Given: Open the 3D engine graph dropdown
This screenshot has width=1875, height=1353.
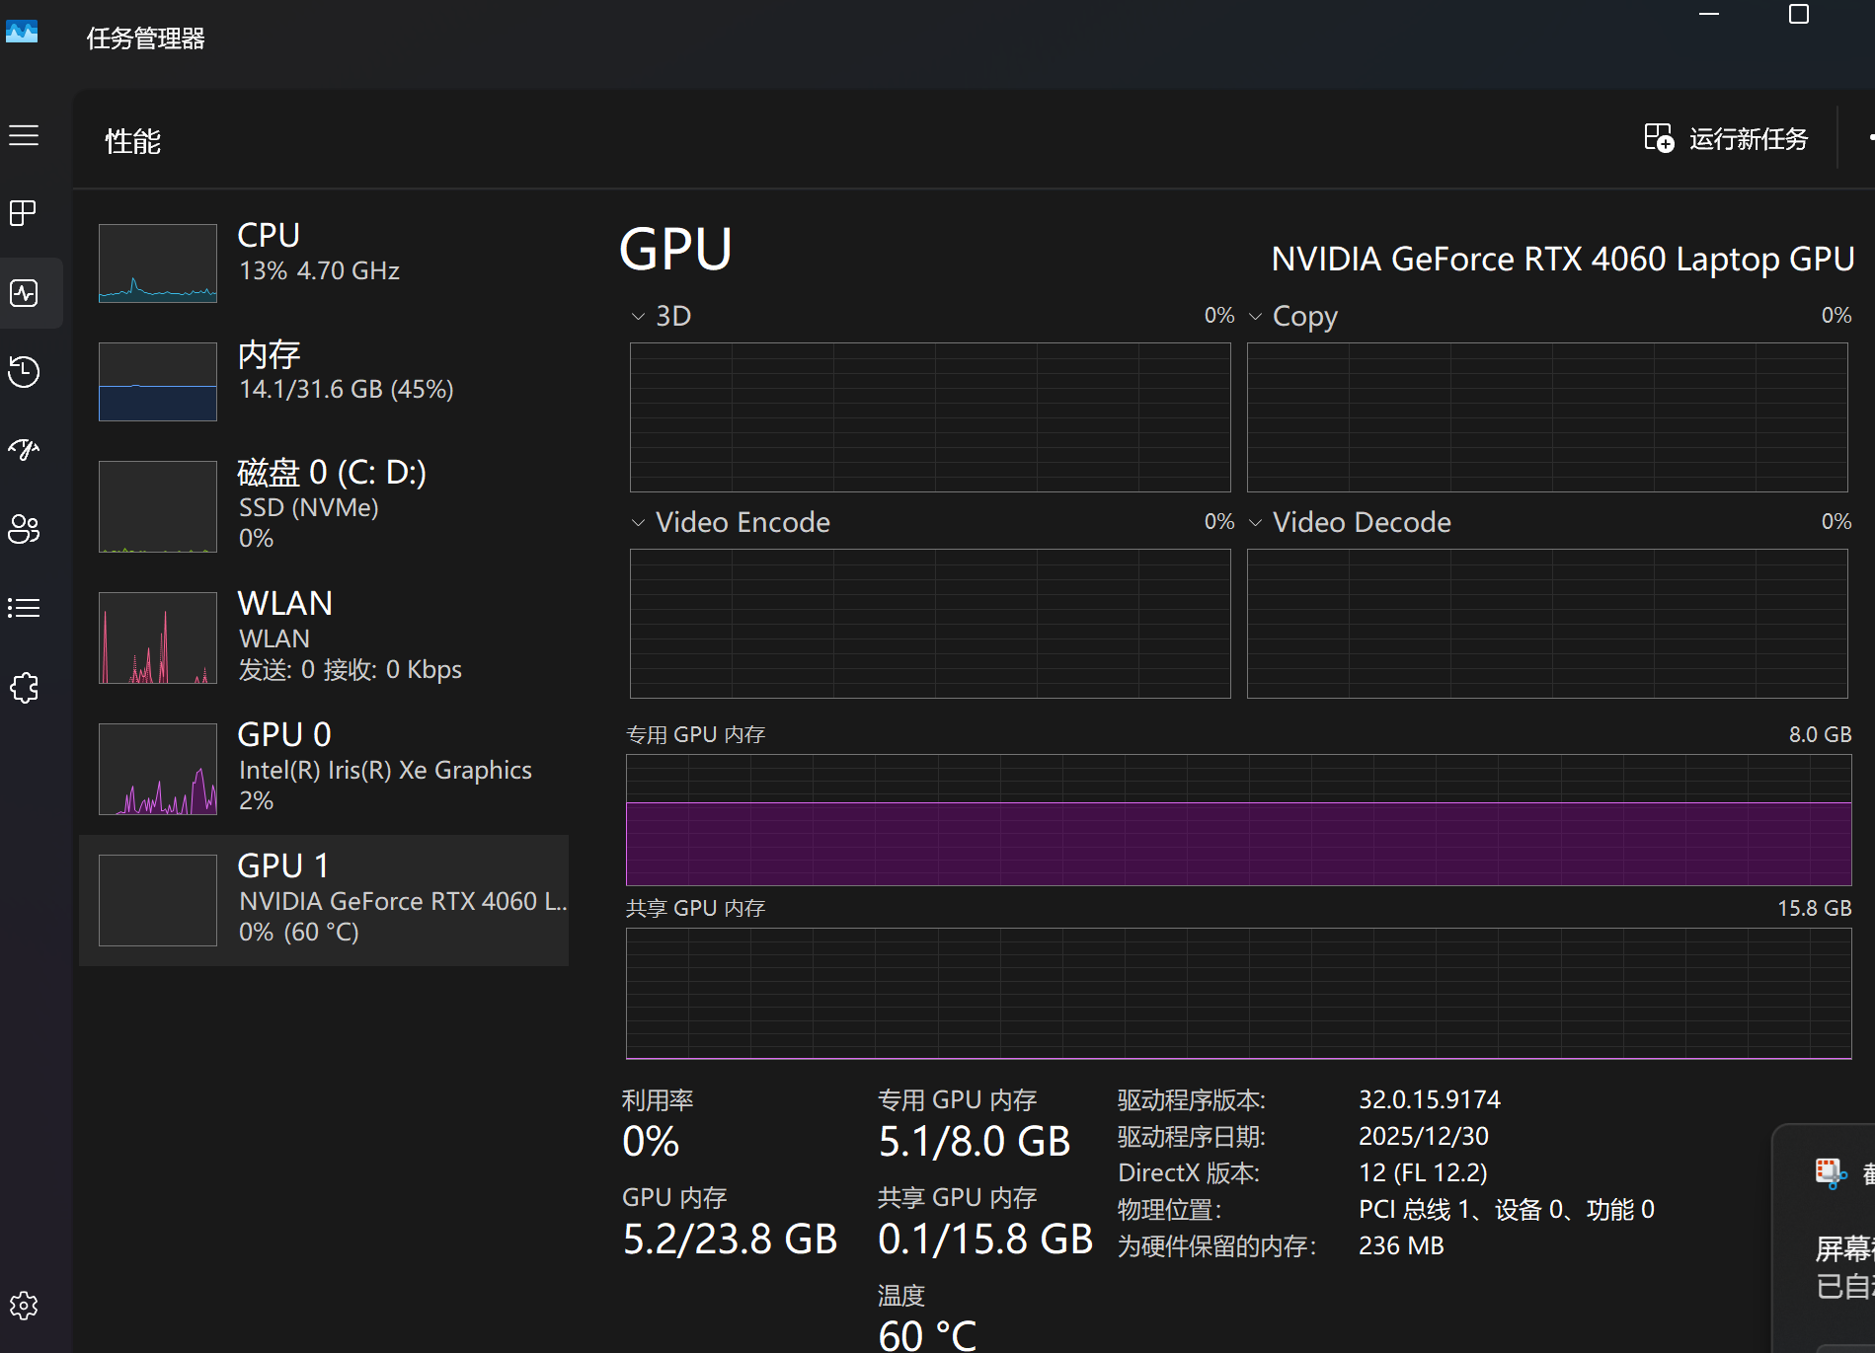Looking at the screenshot, I should (638, 317).
